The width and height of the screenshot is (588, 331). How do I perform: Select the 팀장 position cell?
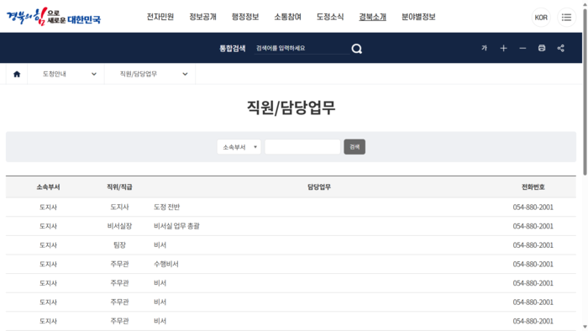[x=119, y=245]
